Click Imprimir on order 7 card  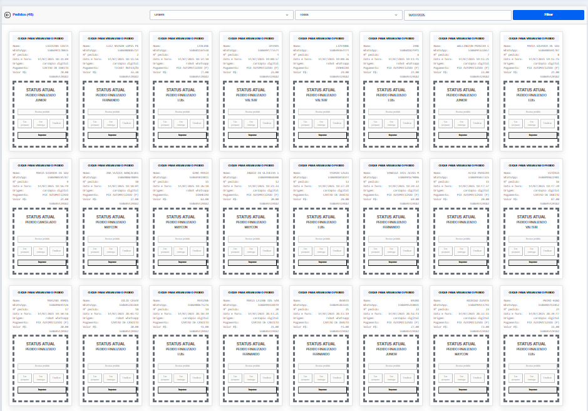tap(463, 135)
